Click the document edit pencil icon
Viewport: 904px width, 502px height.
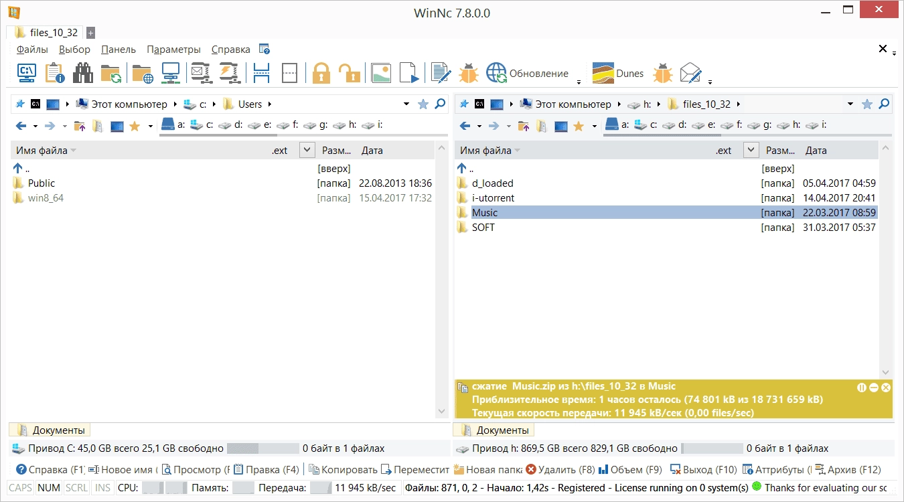pyautogui.click(x=441, y=73)
